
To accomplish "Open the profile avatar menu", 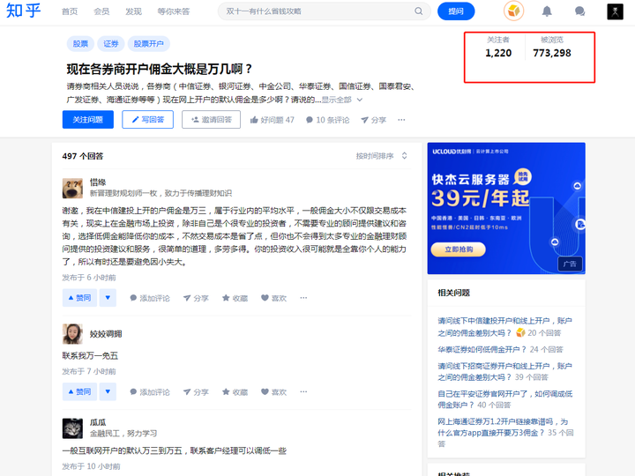I will click(615, 11).
